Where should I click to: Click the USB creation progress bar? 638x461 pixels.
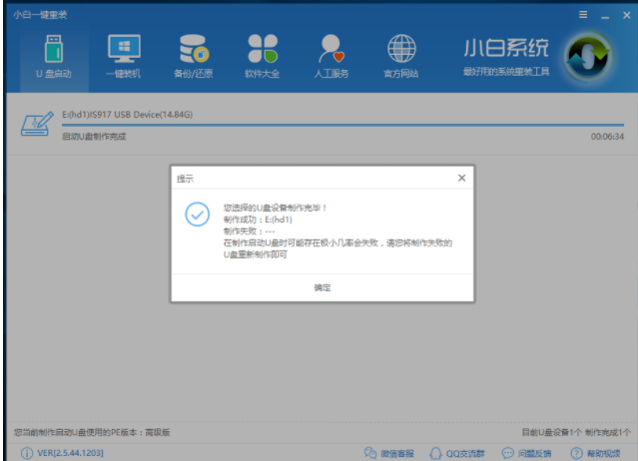339,126
